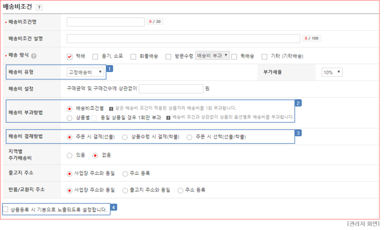The height and width of the screenshot is (230, 385).
Task: Open the 배송비 부과 dropdown
Action: (x=213, y=55)
